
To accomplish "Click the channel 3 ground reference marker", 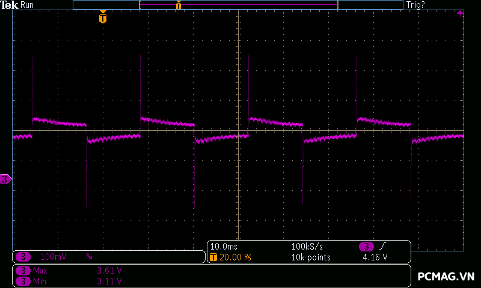I will tap(5, 179).
